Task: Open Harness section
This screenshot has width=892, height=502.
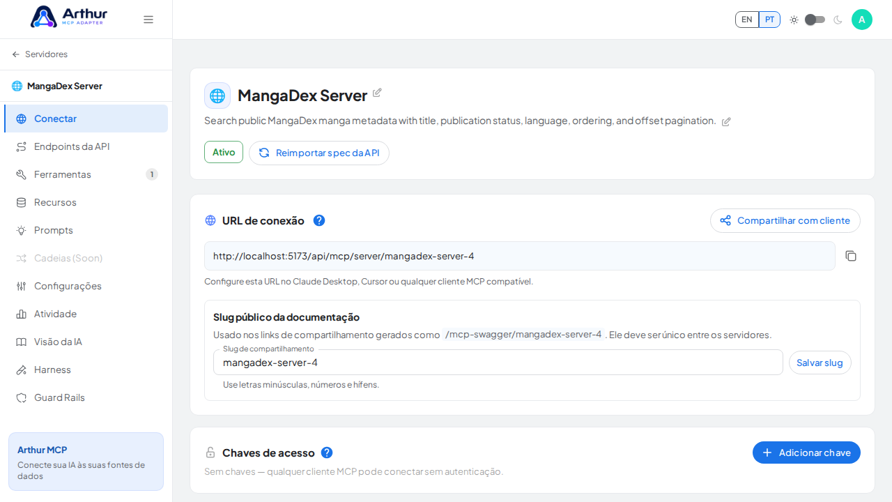Action: [86, 370]
